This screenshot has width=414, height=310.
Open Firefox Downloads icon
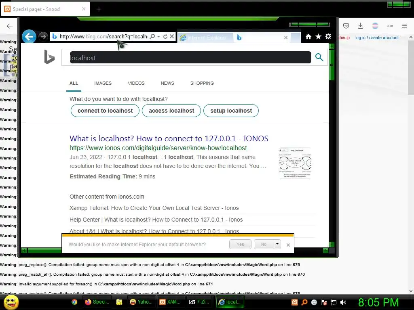click(360, 26)
